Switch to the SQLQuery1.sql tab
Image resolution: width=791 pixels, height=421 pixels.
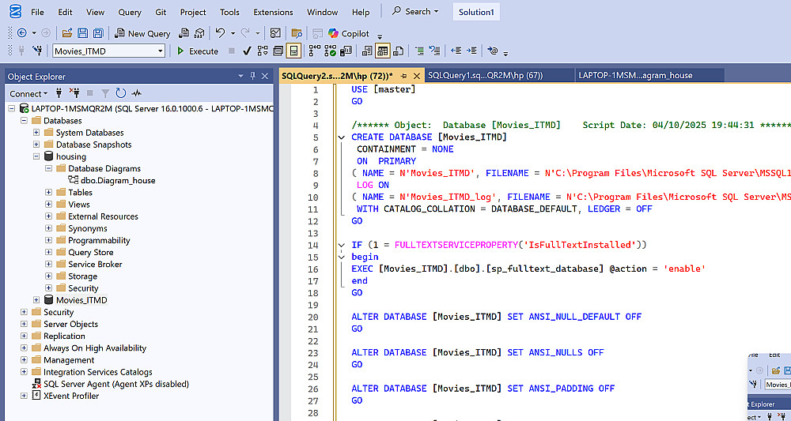click(x=485, y=75)
